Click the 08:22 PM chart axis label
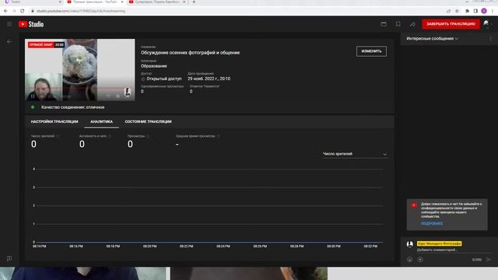The image size is (498, 280). coord(187,246)
